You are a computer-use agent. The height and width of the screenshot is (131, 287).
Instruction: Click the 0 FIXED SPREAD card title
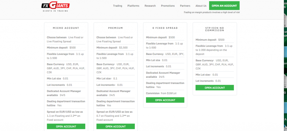coord(165,28)
